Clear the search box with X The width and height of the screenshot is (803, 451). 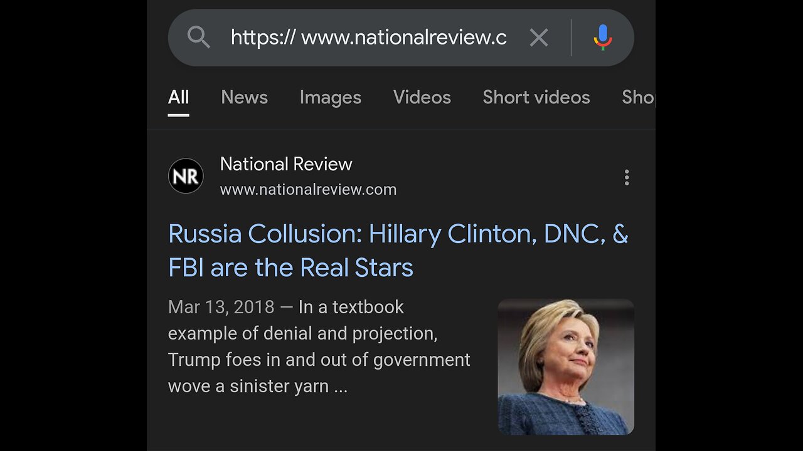539,38
